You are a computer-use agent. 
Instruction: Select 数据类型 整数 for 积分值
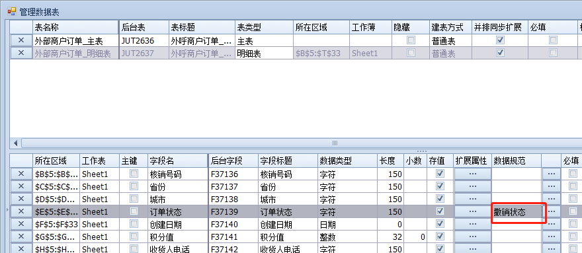(x=347, y=237)
